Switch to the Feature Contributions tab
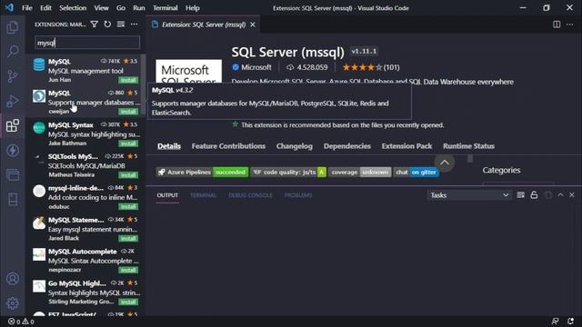This screenshot has height=327, width=582. [228, 146]
